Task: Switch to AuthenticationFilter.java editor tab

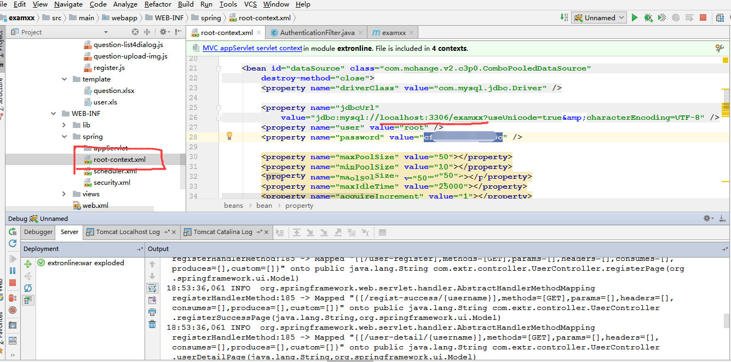Action: click(x=316, y=33)
